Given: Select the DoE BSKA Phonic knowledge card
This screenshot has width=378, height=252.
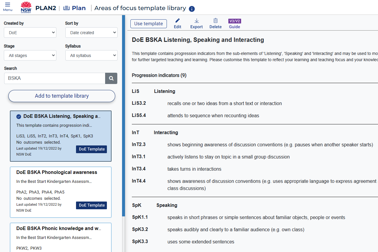Looking at the screenshot, I should point(61,237).
